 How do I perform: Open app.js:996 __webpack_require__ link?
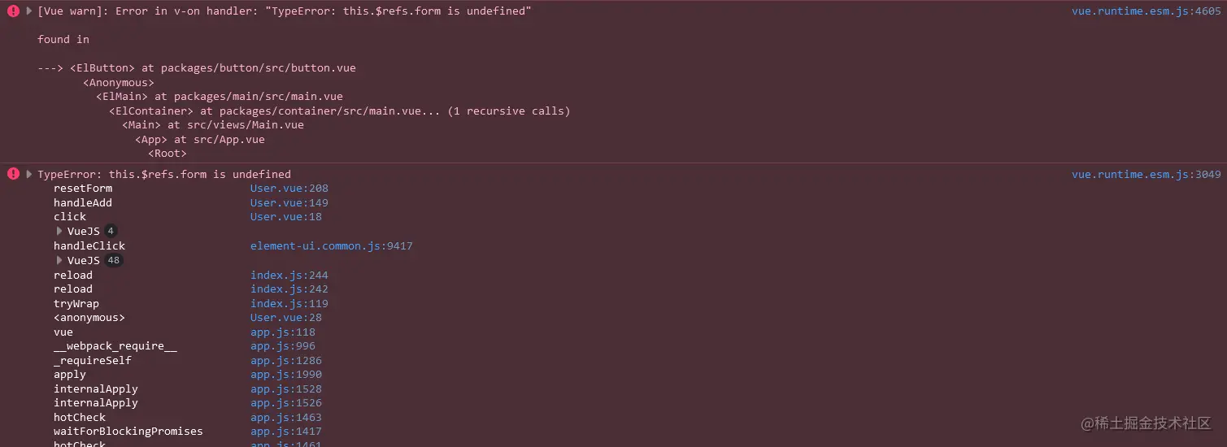click(x=283, y=346)
